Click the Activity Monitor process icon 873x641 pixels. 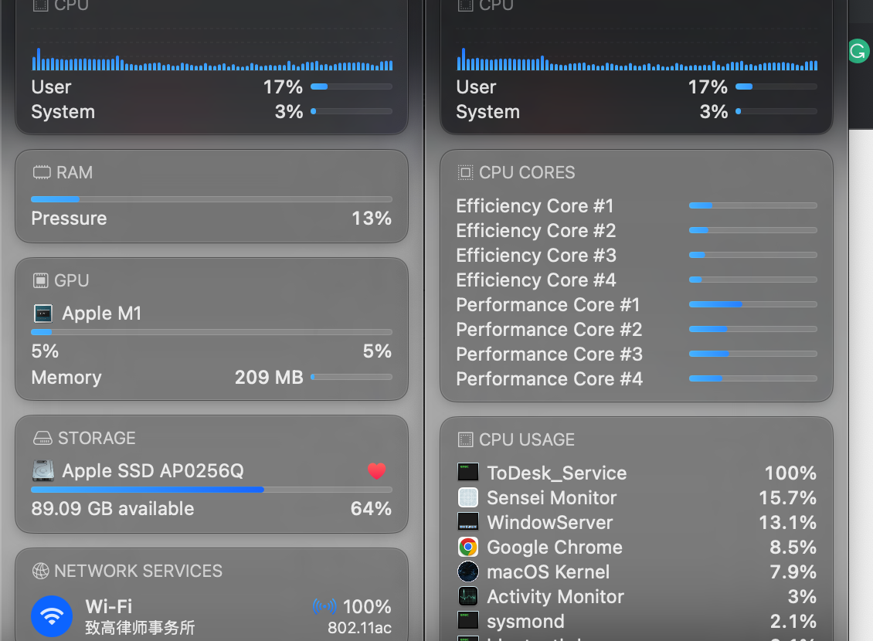[468, 596]
